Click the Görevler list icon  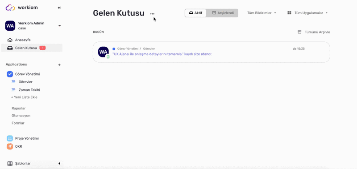13,82
